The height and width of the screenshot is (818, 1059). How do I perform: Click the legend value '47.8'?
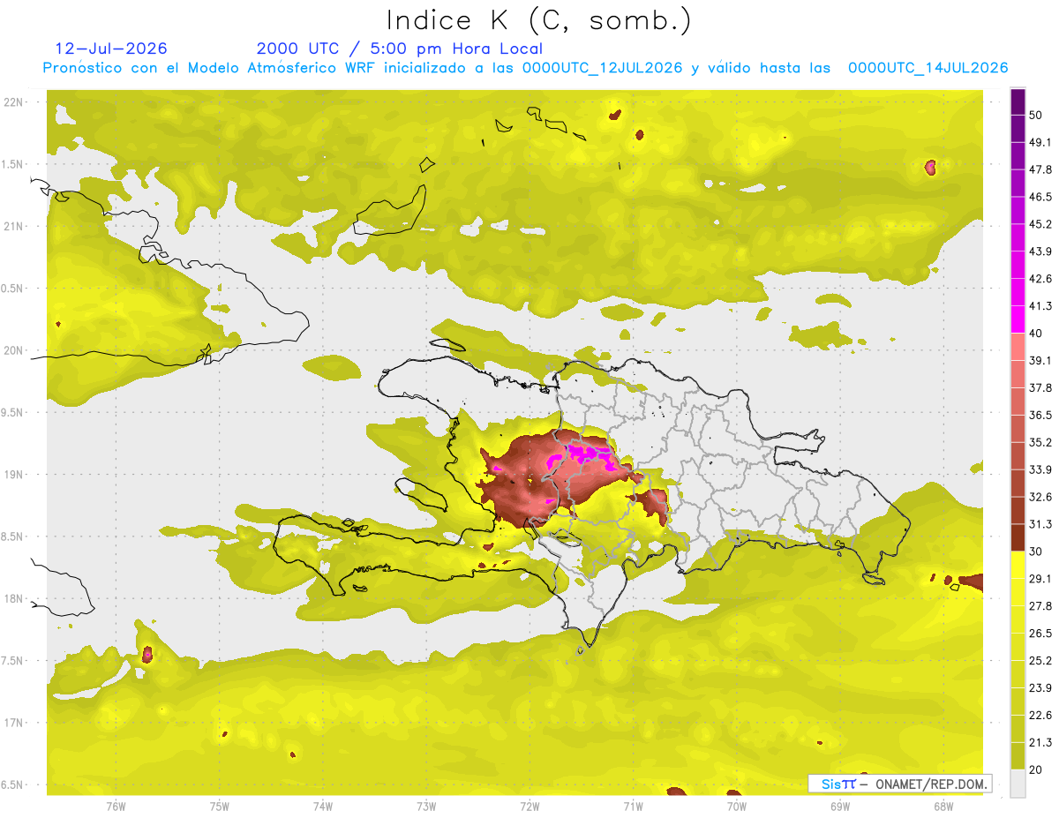click(1040, 169)
